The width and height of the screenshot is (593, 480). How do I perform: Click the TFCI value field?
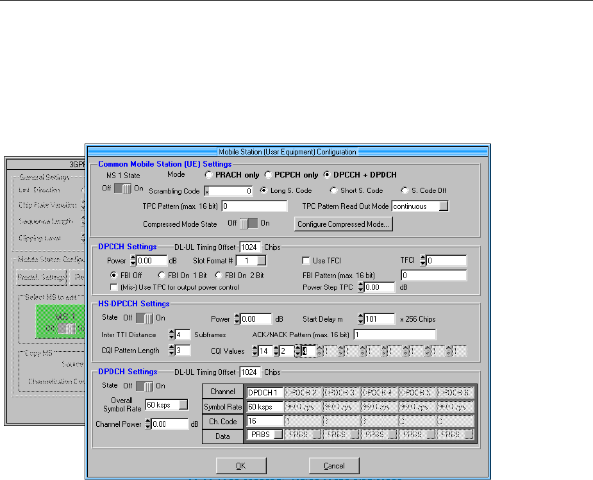[446, 260]
